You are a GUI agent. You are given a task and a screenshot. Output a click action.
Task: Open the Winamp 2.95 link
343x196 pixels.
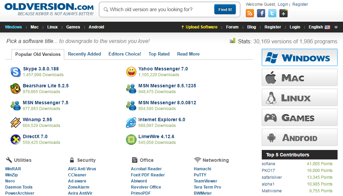pos(37,119)
